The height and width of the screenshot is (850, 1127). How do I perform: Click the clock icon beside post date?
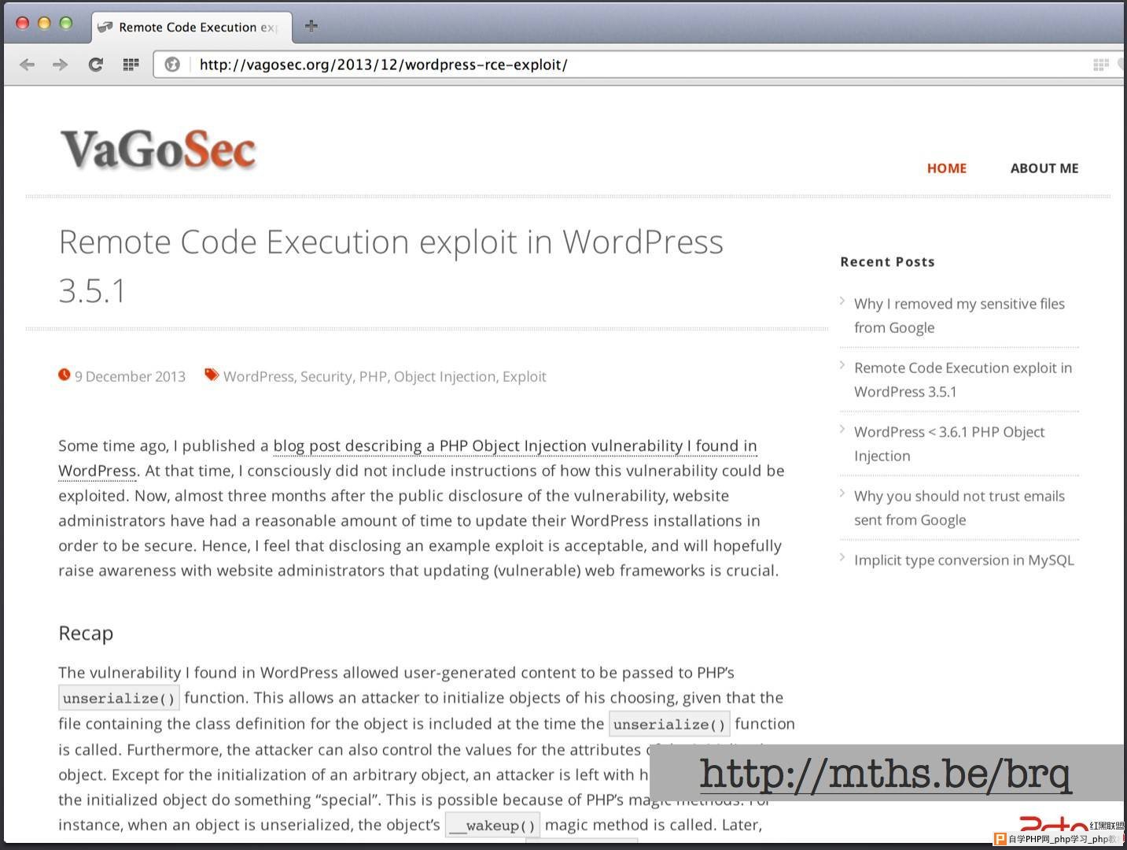click(x=64, y=375)
